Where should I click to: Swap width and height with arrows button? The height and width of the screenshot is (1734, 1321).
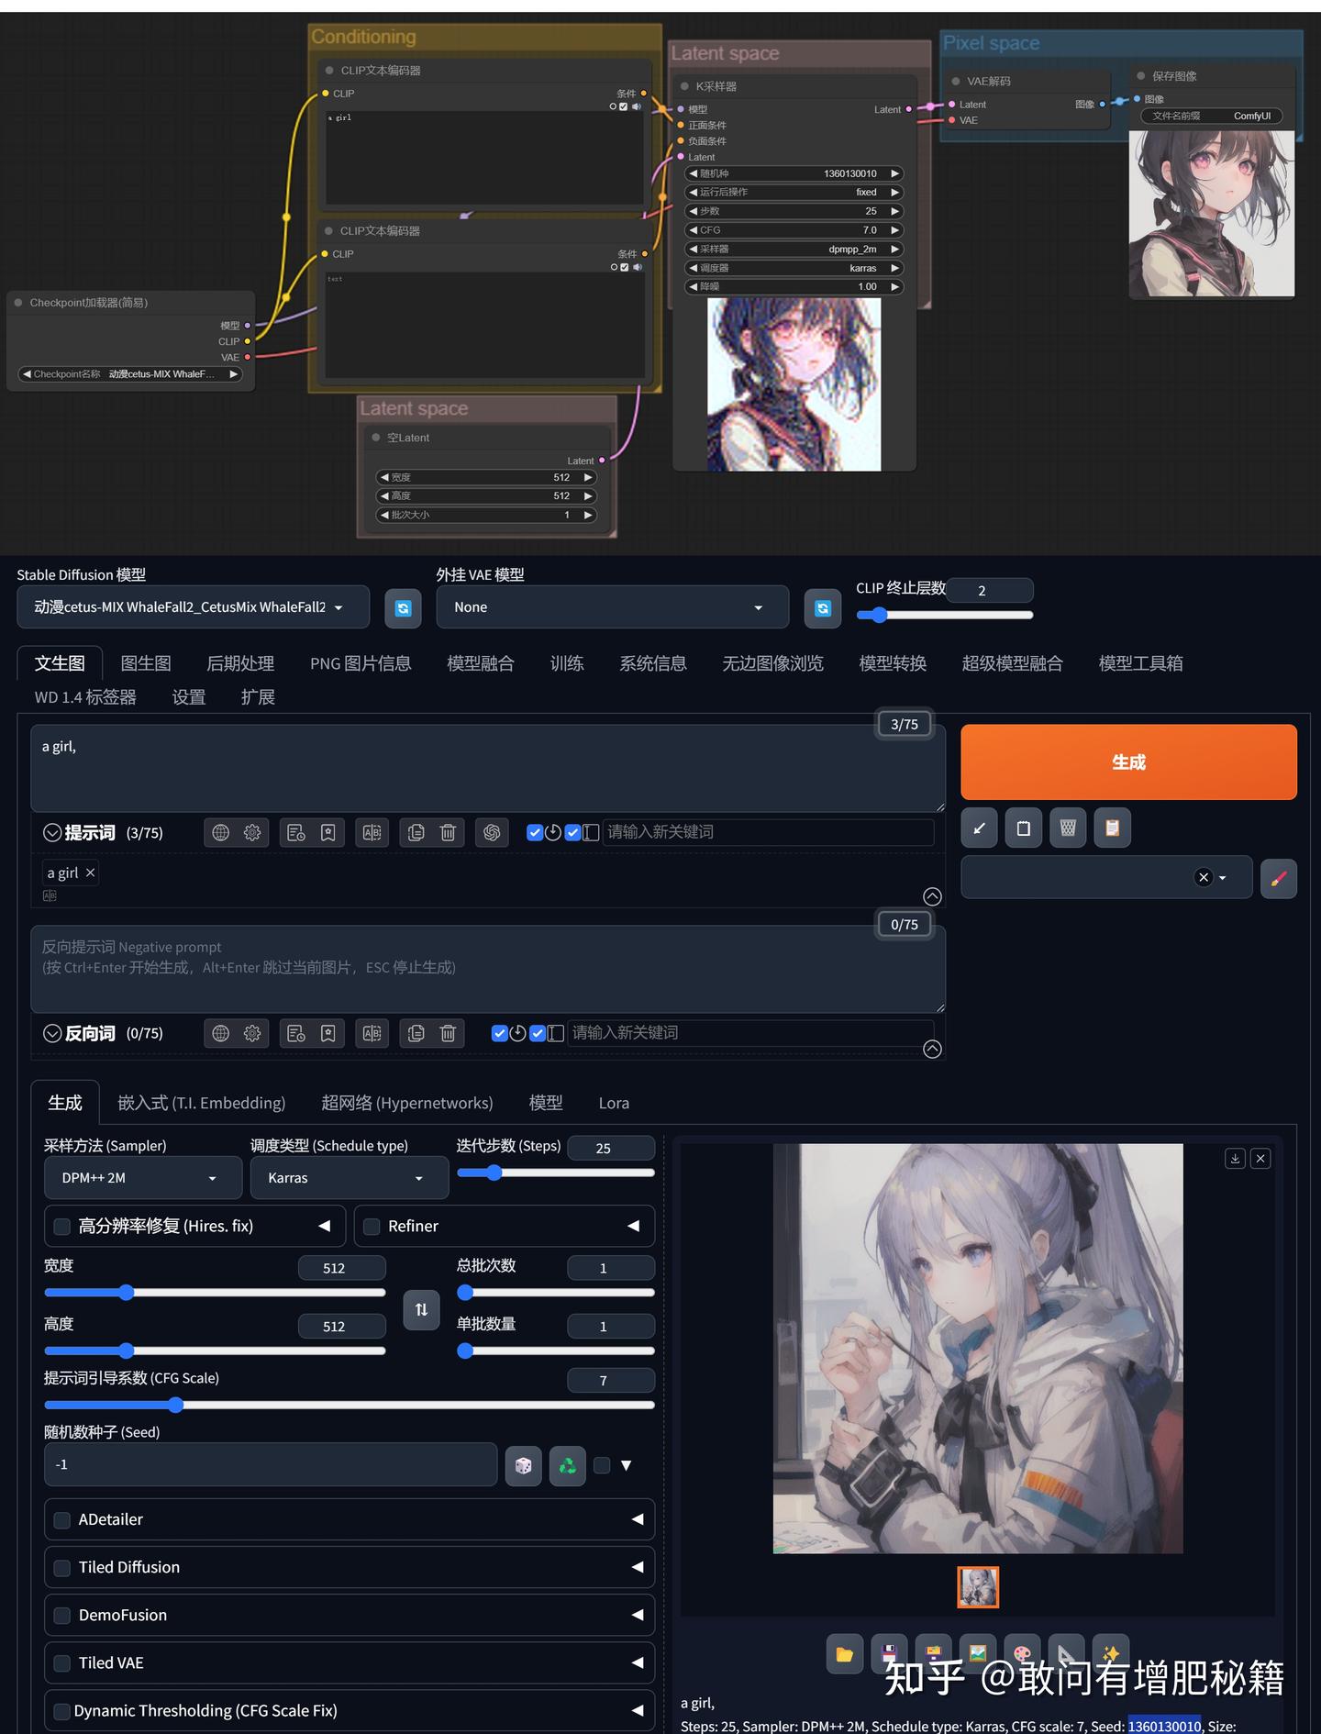click(421, 1309)
